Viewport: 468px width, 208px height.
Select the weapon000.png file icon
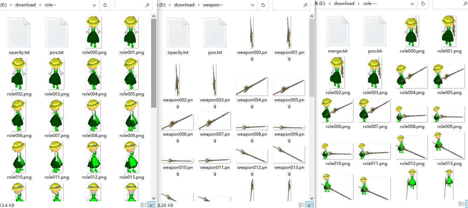point(251,33)
